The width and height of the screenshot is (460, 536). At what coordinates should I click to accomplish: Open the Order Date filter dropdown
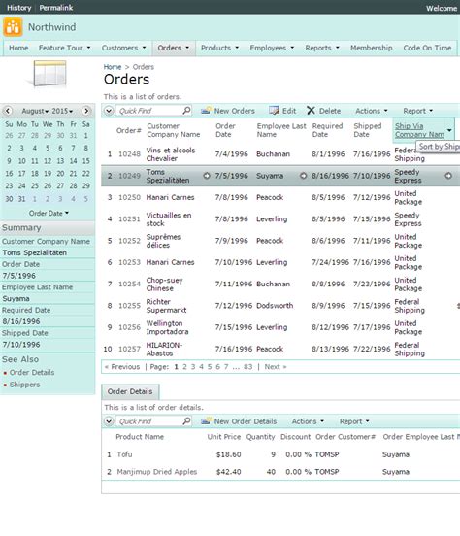49,213
